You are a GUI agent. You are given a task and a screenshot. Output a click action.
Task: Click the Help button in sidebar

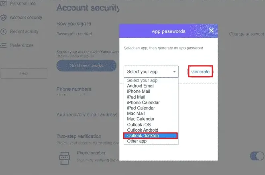(24, 73)
